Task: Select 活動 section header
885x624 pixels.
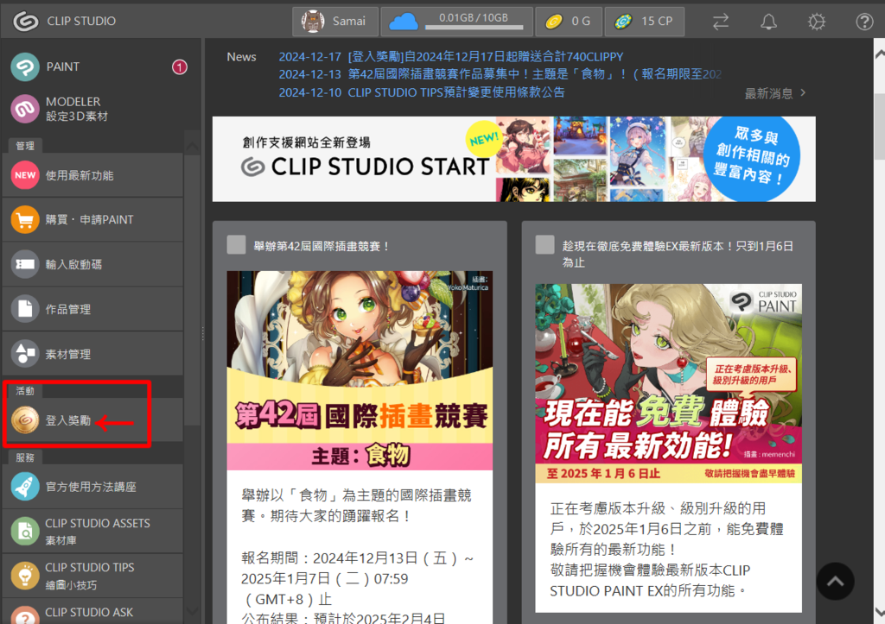Action: coord(25,390)
